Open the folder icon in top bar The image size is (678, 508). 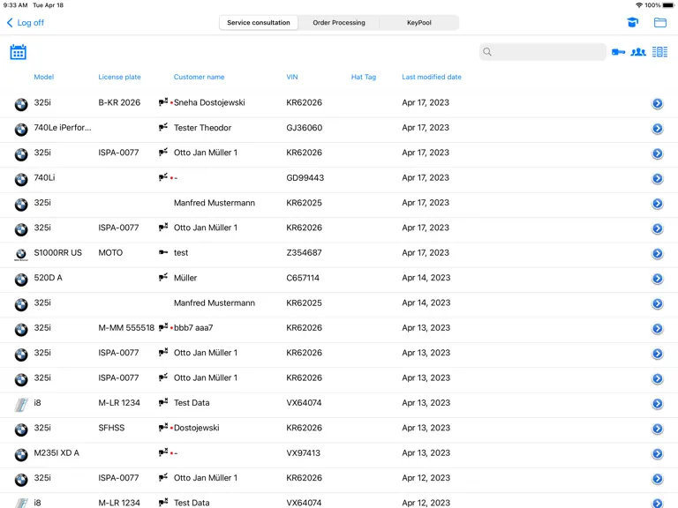pos(659,22)
